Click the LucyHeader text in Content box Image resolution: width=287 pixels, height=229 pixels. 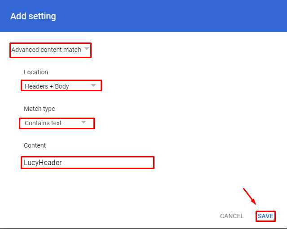(x=43, y=162)
